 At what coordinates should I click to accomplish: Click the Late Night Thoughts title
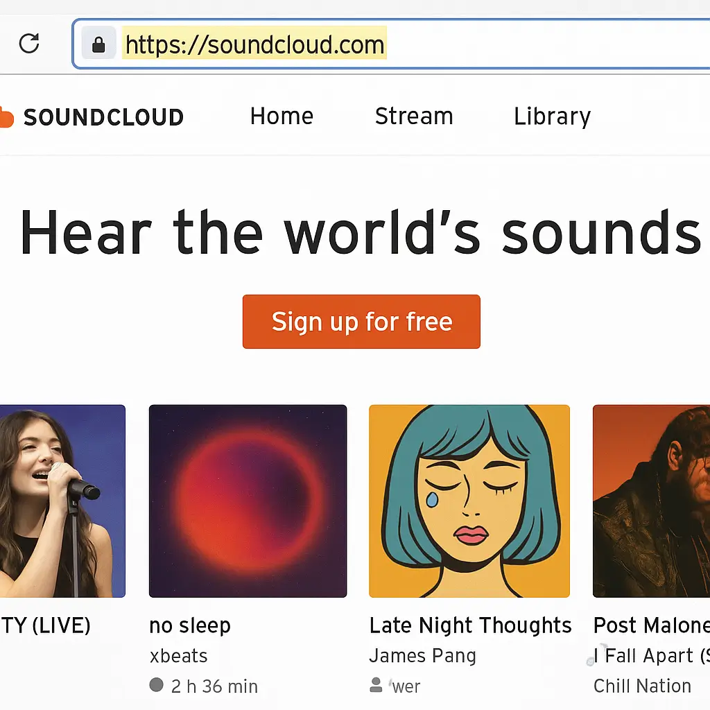click(470, 625)
